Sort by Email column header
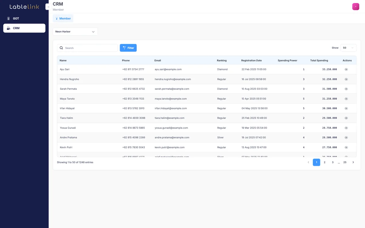Viewport: 365px width, 228px height. (x=158, y=60)
